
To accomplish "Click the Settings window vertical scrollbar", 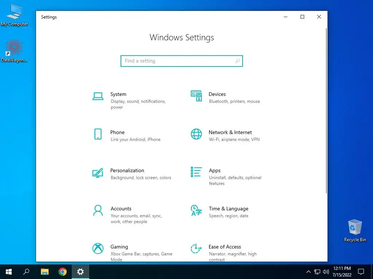I will pos(326,110).
